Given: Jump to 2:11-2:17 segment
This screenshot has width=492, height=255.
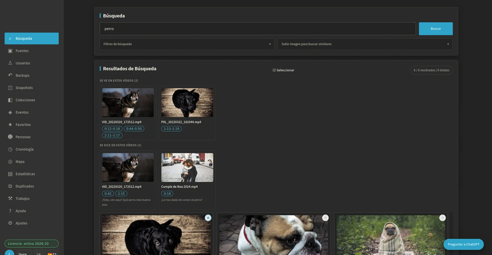Looking at the screenshot, I should (x=112, y=136).
